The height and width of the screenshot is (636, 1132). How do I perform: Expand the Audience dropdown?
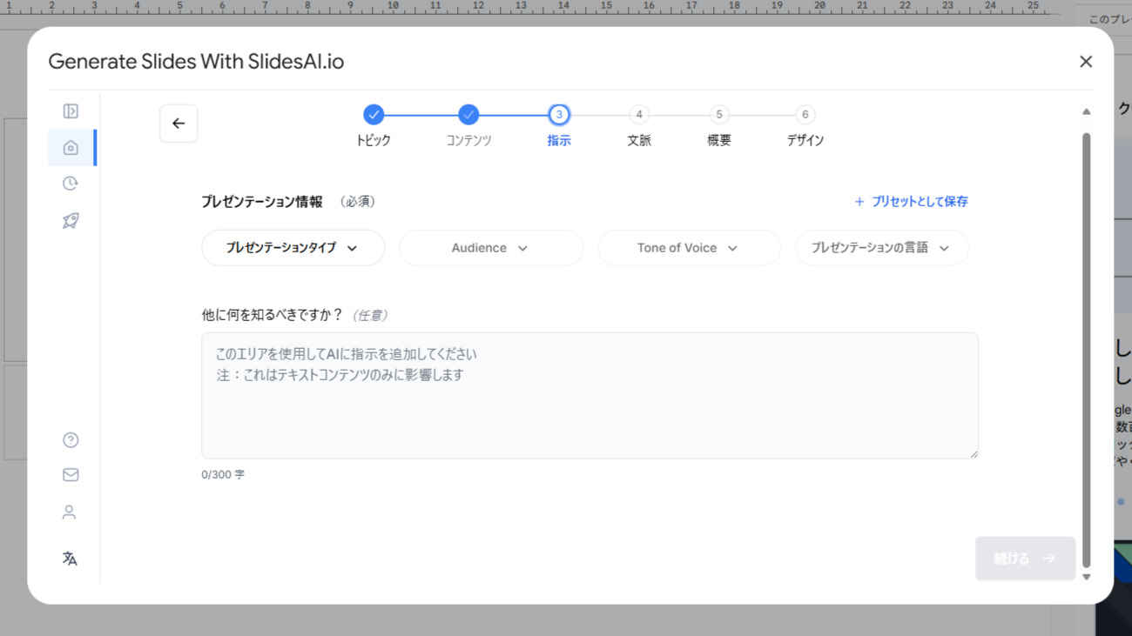[x=490, y=248]
